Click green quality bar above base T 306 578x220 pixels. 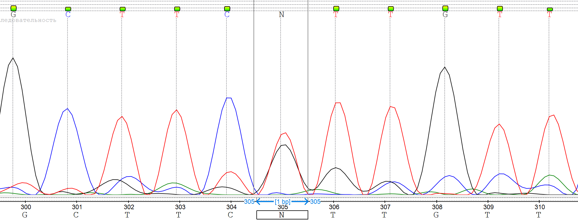tap(336, 9)
